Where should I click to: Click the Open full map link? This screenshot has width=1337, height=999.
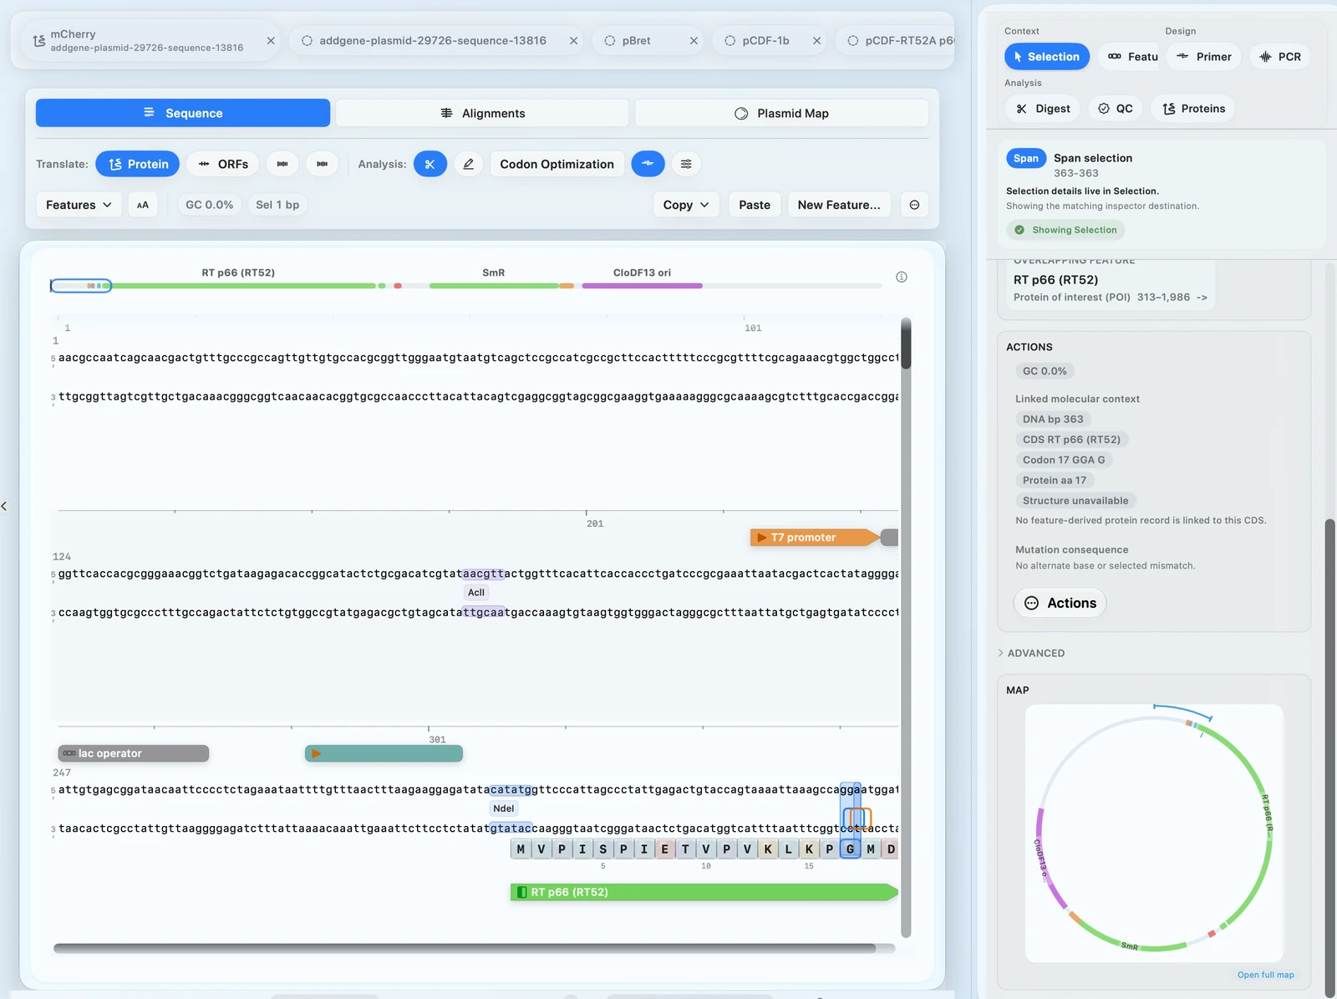click(x=1265, y=975)
